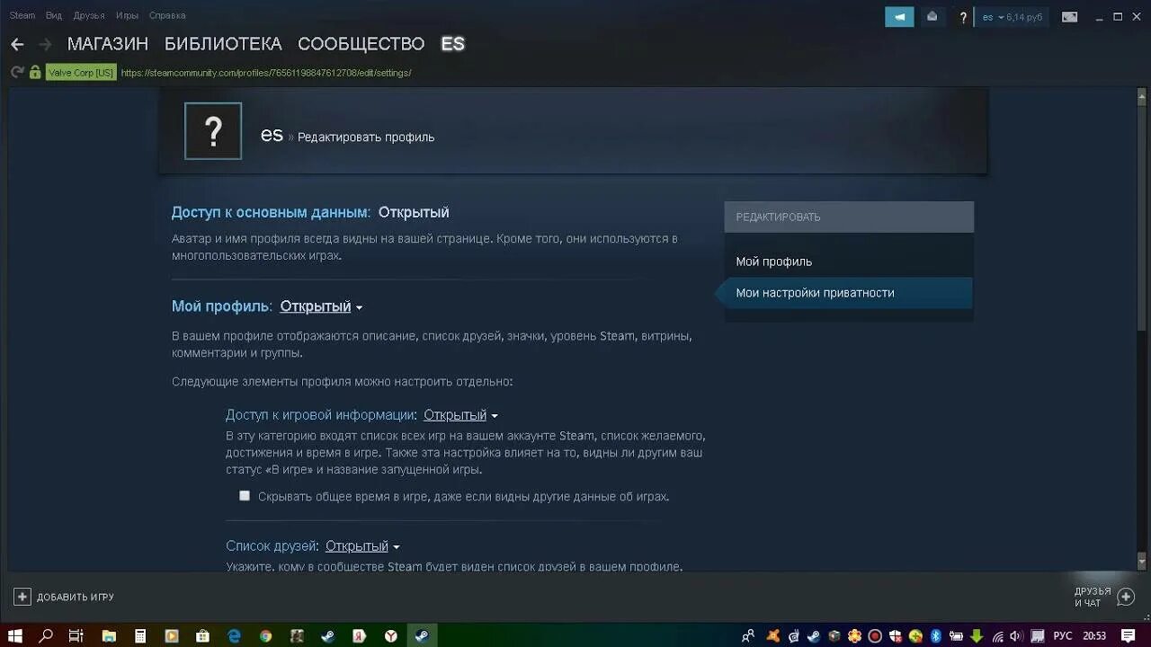Click the es profile name link
1151x647 pixels.
272,135
